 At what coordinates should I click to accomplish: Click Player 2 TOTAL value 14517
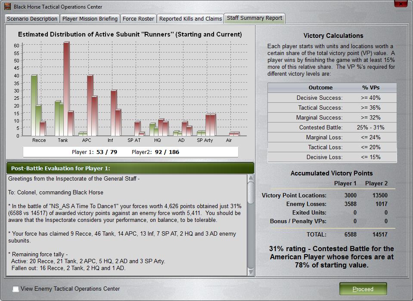(380, 234)
